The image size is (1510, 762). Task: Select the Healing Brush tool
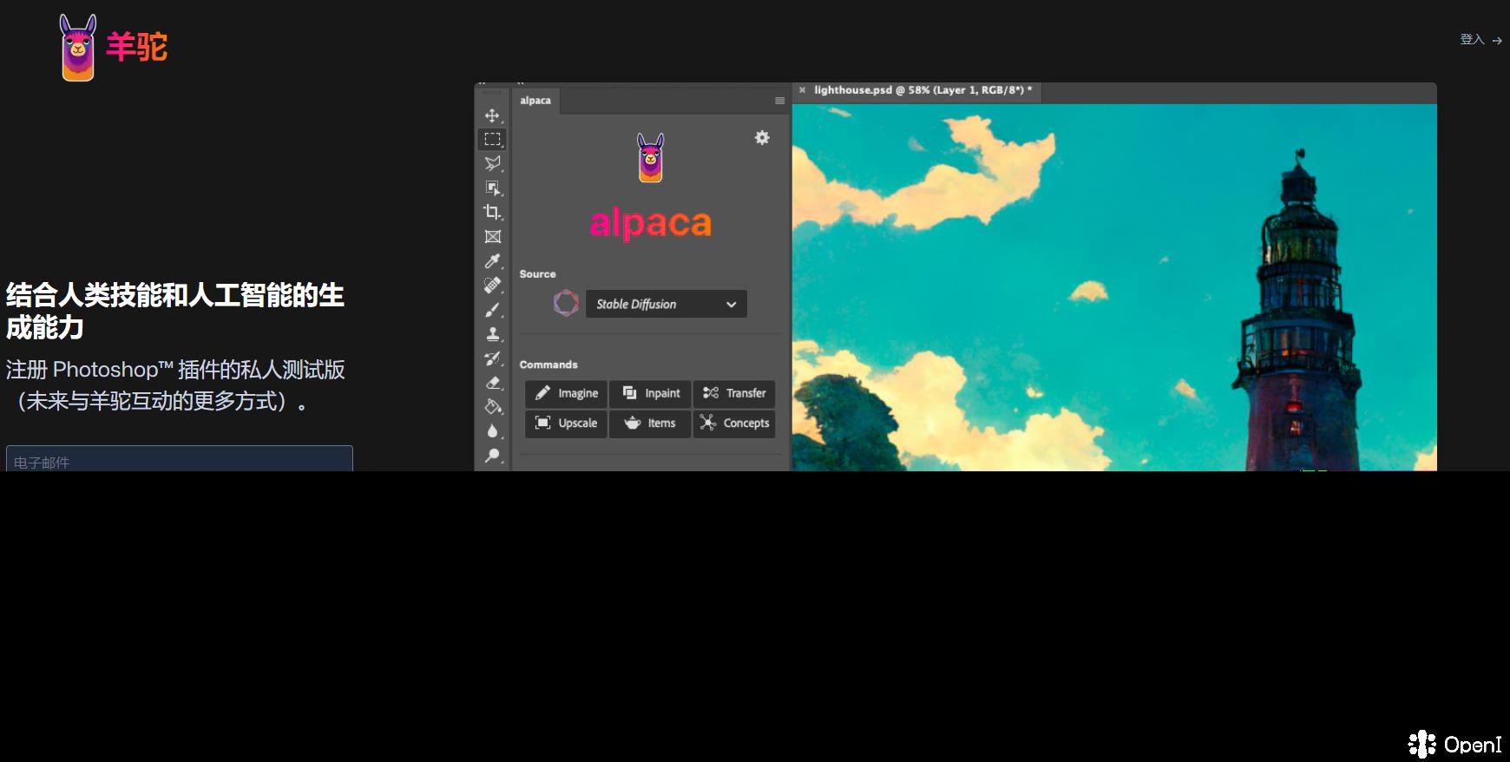click(x=492, y=285)
